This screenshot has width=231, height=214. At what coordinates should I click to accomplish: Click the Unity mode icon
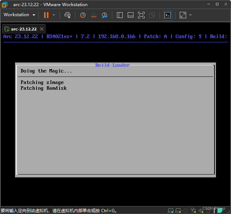click(152, 15)
